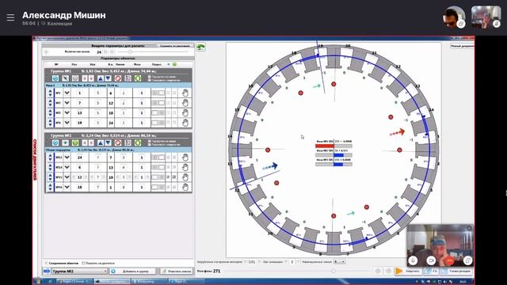Expand the chevron in the row starting 19
Screen dimensions: 507x285
67,123
